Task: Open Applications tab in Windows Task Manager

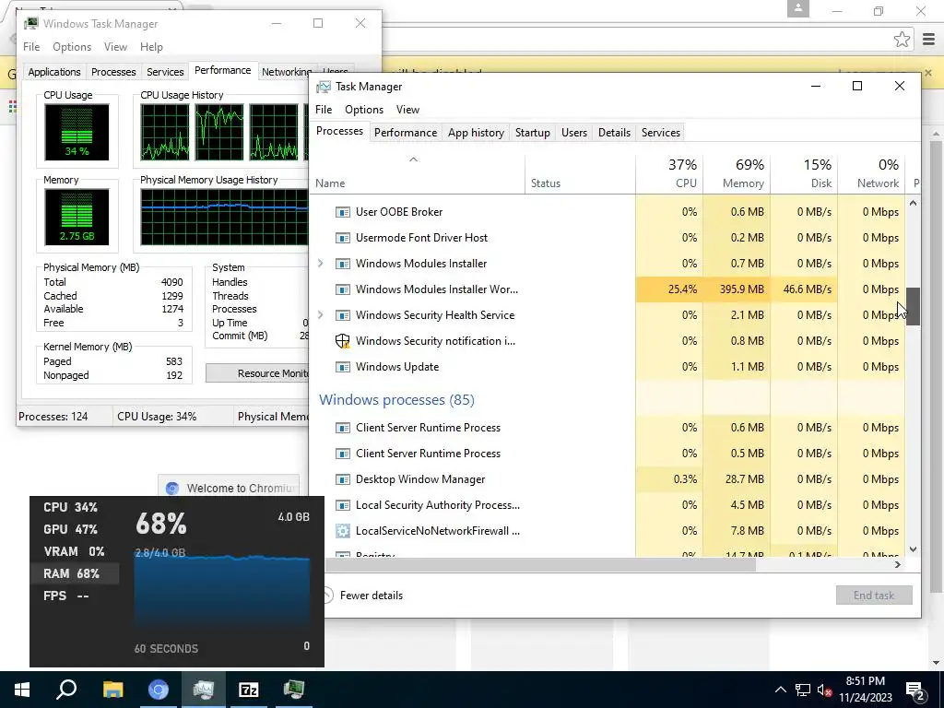Action: (54, 72)
